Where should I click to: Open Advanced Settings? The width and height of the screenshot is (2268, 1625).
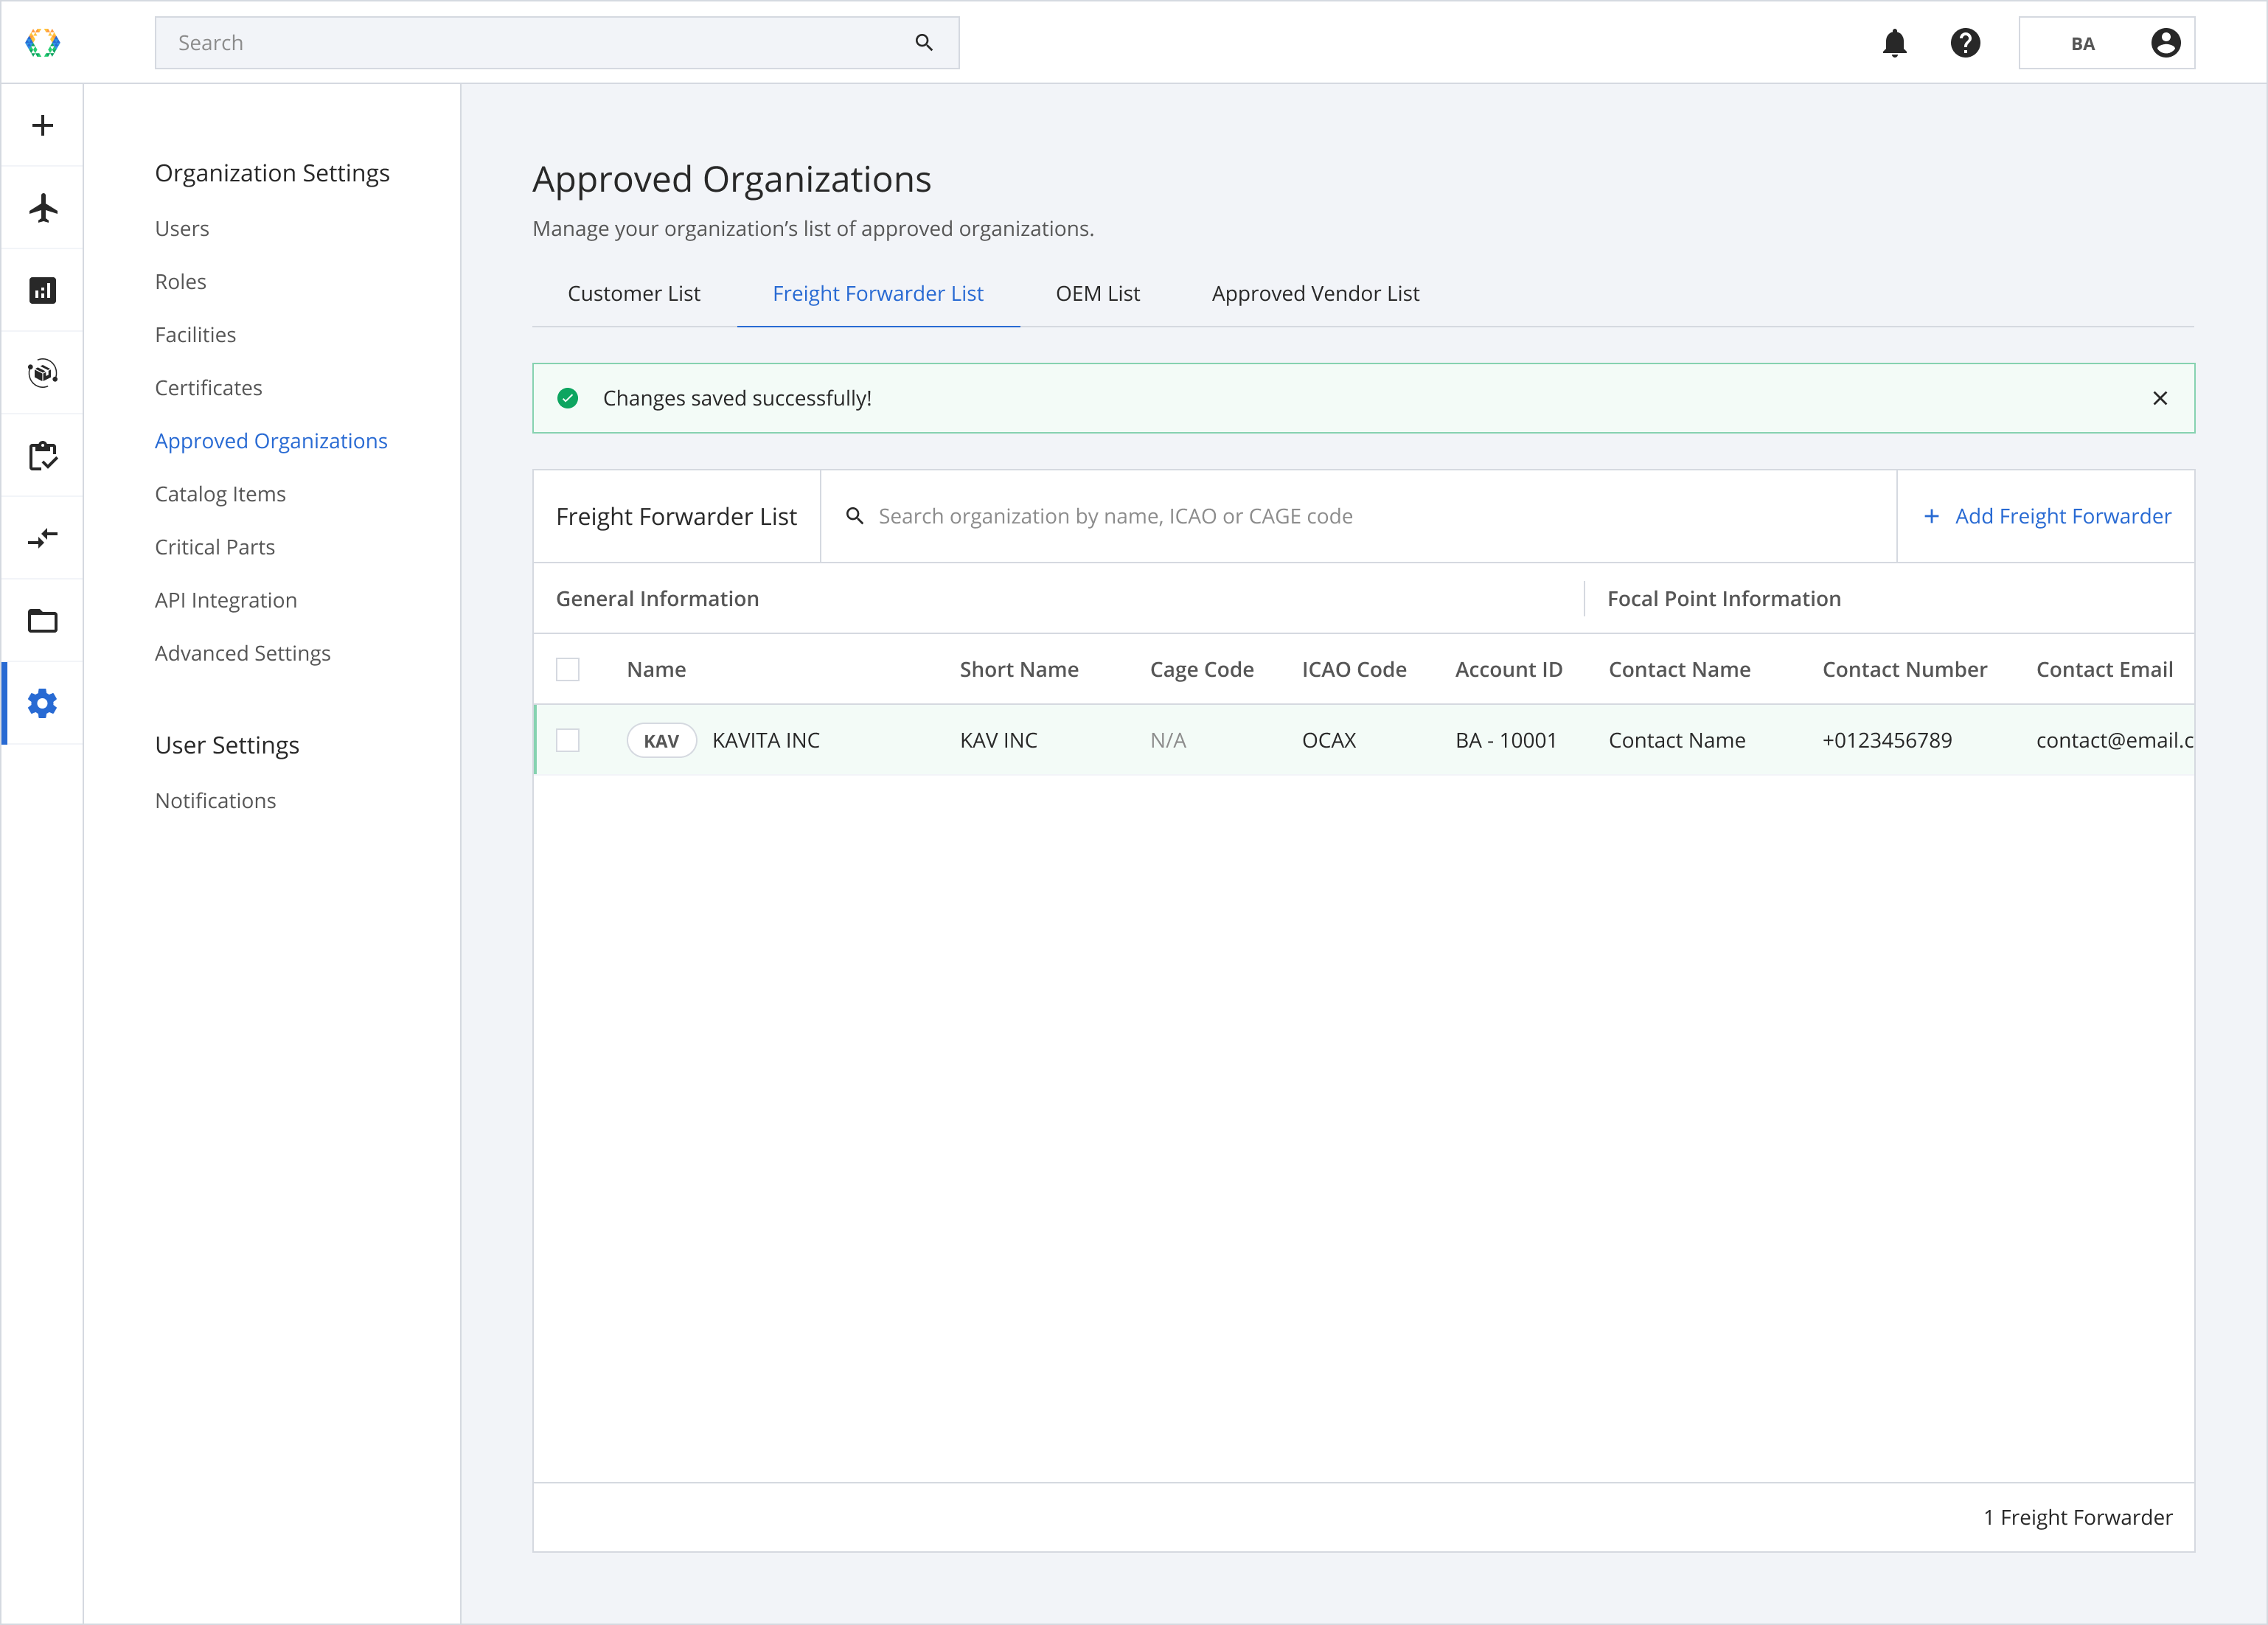[242, 653]
